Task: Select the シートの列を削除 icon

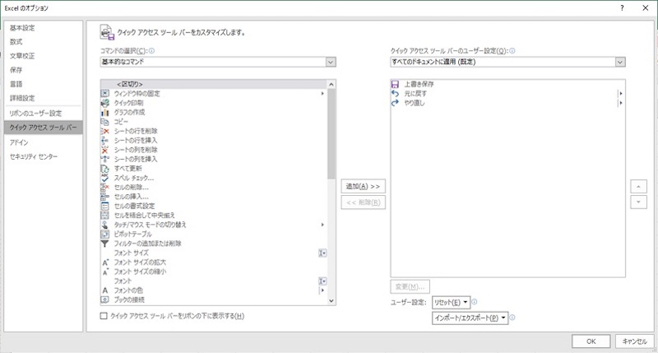Action: (105, 150)
